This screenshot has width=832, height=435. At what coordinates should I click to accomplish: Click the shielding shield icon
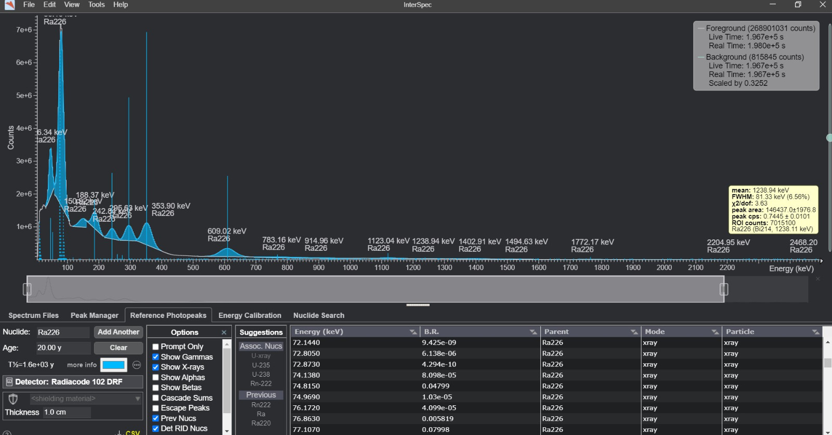pos(13,399)
